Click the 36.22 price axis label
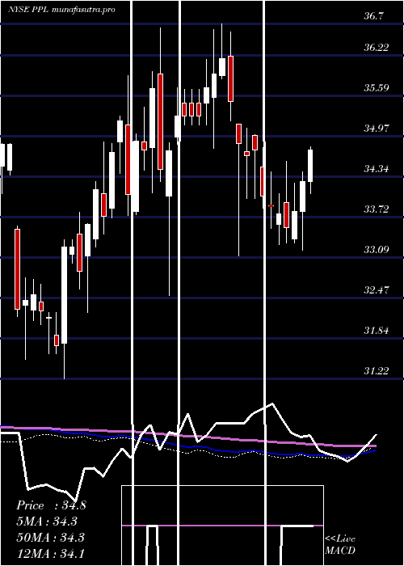The height and width of the screenshot is (566, 404). point(377,47)
